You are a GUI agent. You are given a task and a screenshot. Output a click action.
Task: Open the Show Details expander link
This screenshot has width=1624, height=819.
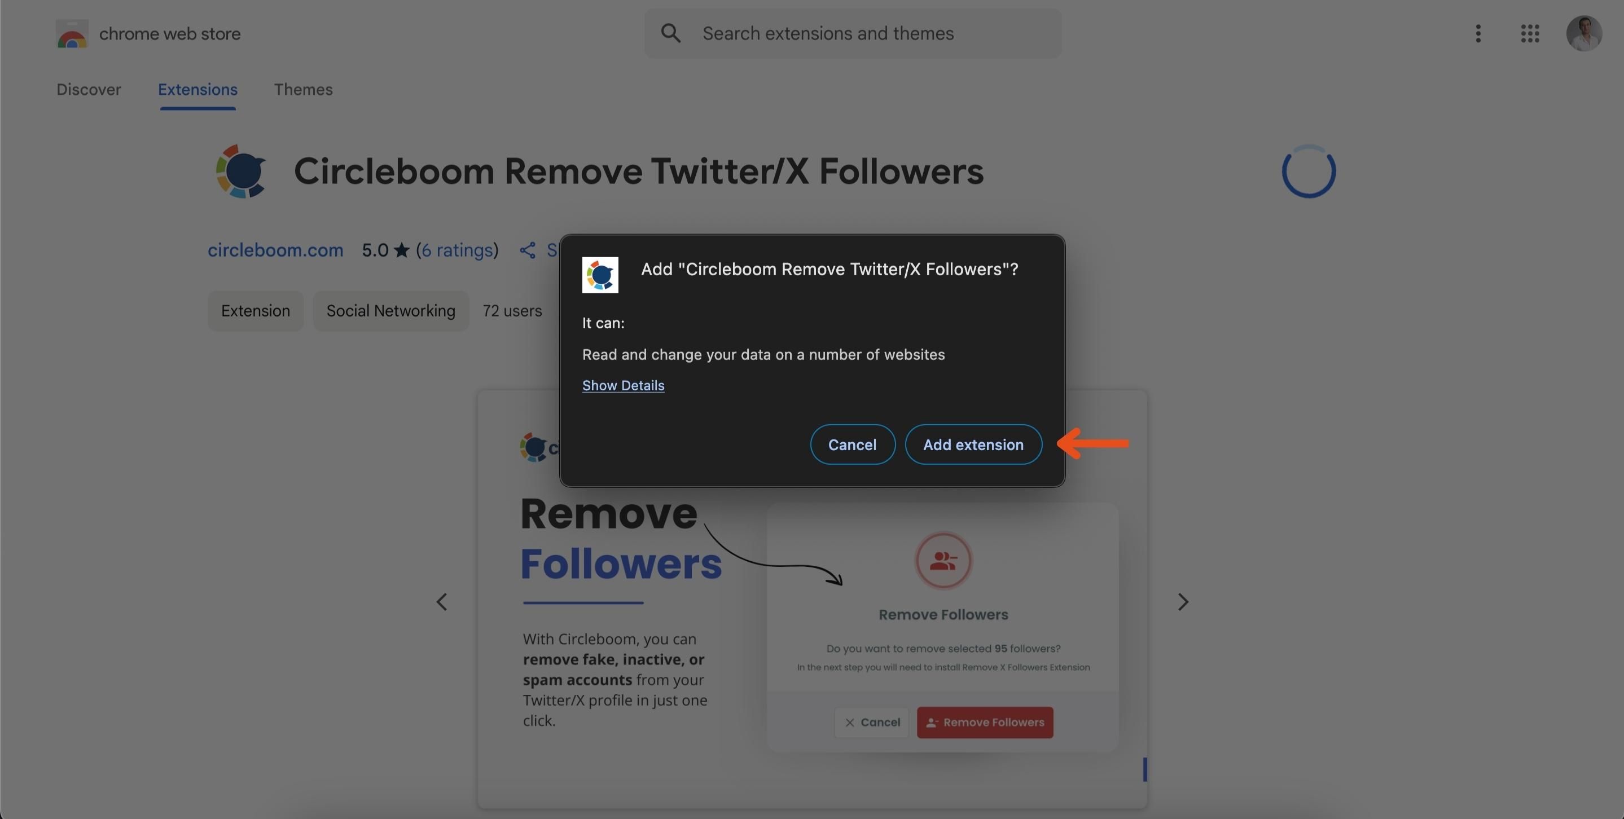624,385
